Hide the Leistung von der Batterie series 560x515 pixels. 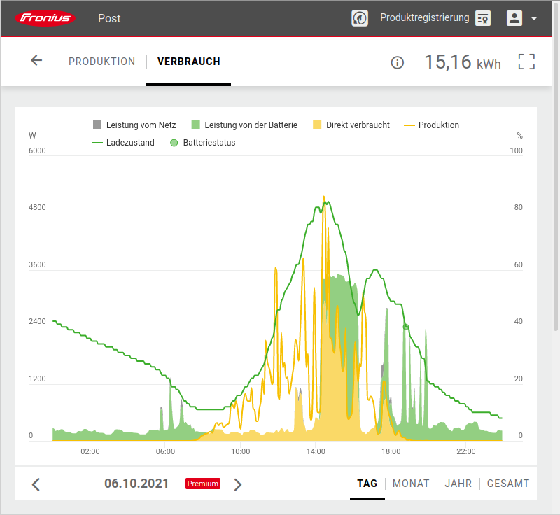pyautogui.click(x=244, y=125)
